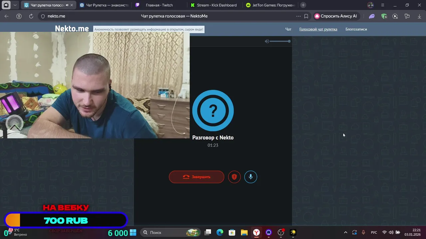Mute the Чат рулетка голосовая tab audio icon

(x=67, y=5)
